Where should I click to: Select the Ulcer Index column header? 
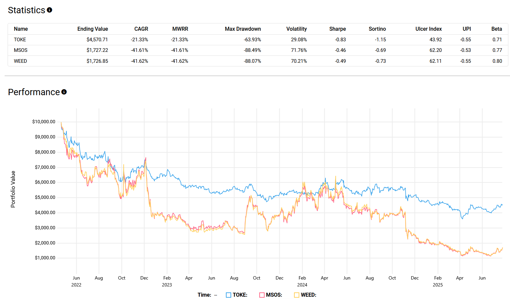click(x=429, y=29)
